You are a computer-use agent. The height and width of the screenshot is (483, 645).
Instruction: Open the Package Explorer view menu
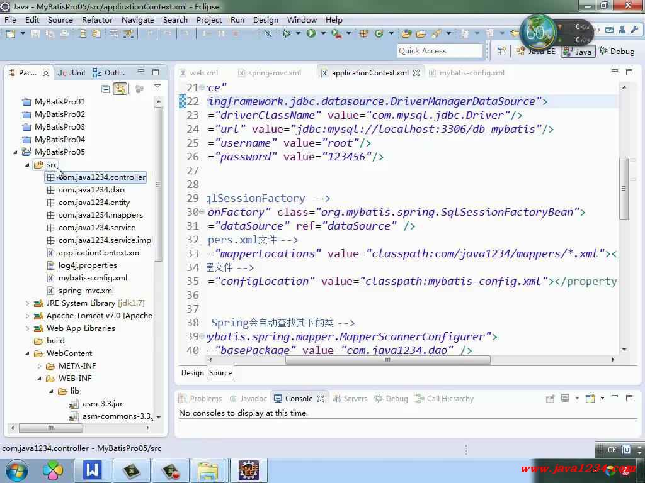coord(157,86)
